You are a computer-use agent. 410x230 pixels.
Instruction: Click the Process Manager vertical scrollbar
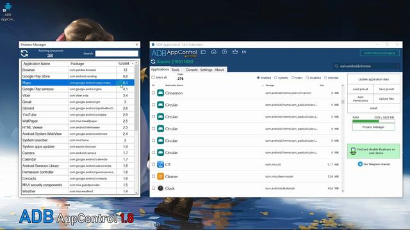click(x=136, y=127)
